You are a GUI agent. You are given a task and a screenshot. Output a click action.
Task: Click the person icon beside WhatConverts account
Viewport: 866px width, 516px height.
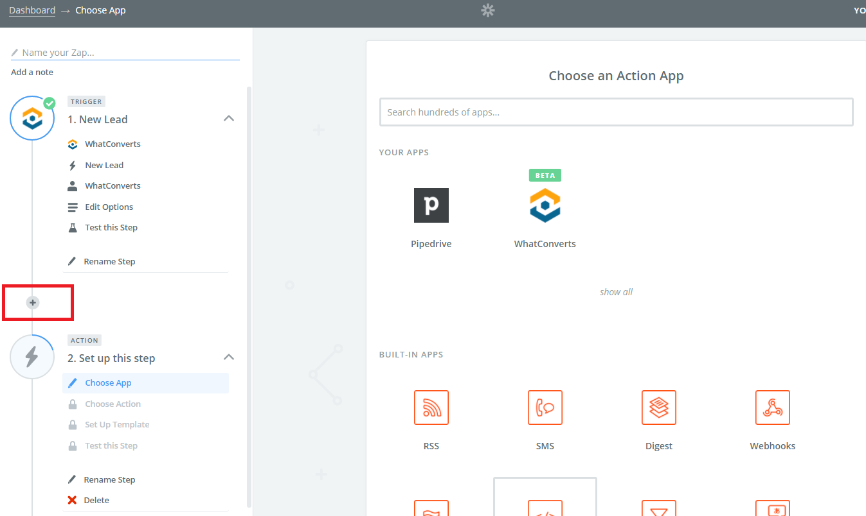73,185
